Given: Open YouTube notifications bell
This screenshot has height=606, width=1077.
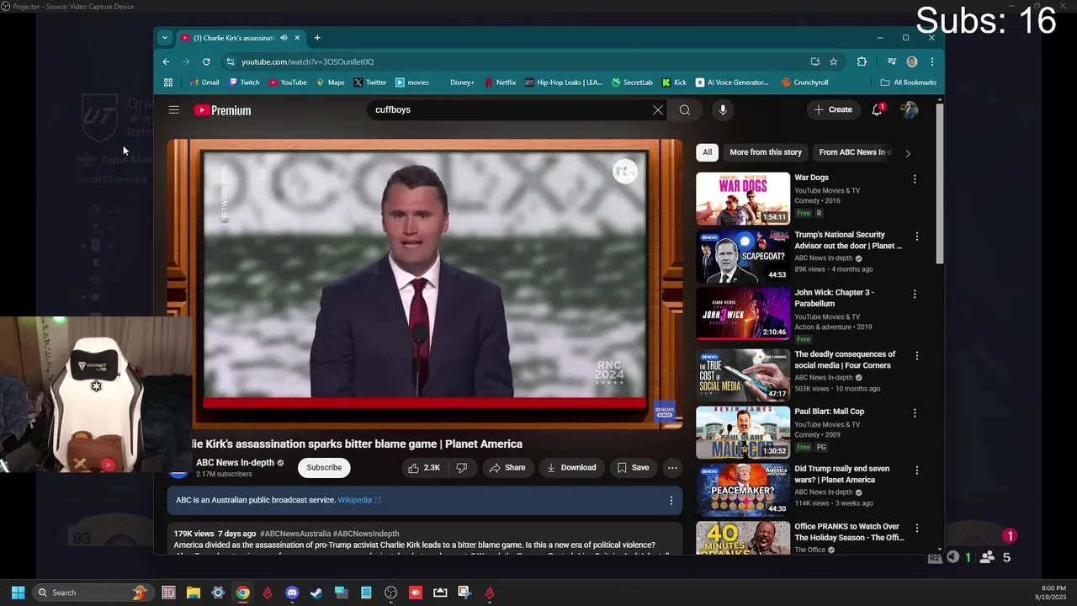Looking at the screenshot, I should coord(877,110).
